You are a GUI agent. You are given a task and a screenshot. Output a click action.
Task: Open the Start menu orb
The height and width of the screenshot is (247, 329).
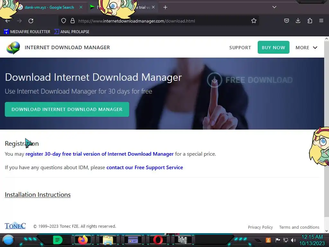pos(8,240)
